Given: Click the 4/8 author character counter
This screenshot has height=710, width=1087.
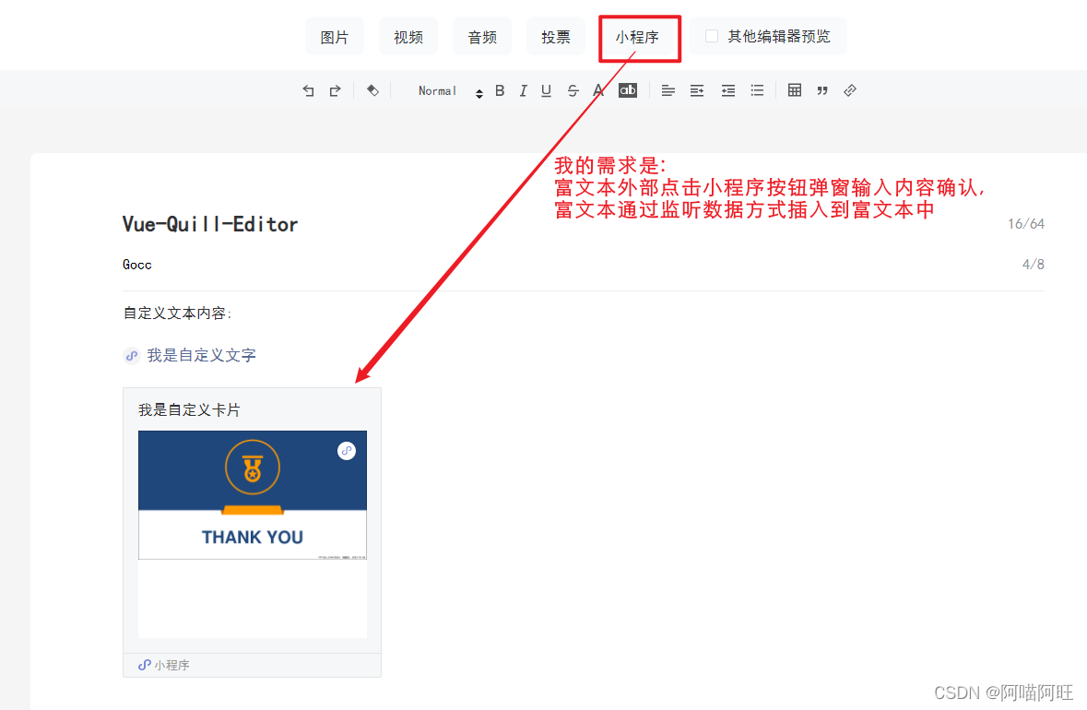Looking at the screenshot, I should click(x=1033, y=264).
